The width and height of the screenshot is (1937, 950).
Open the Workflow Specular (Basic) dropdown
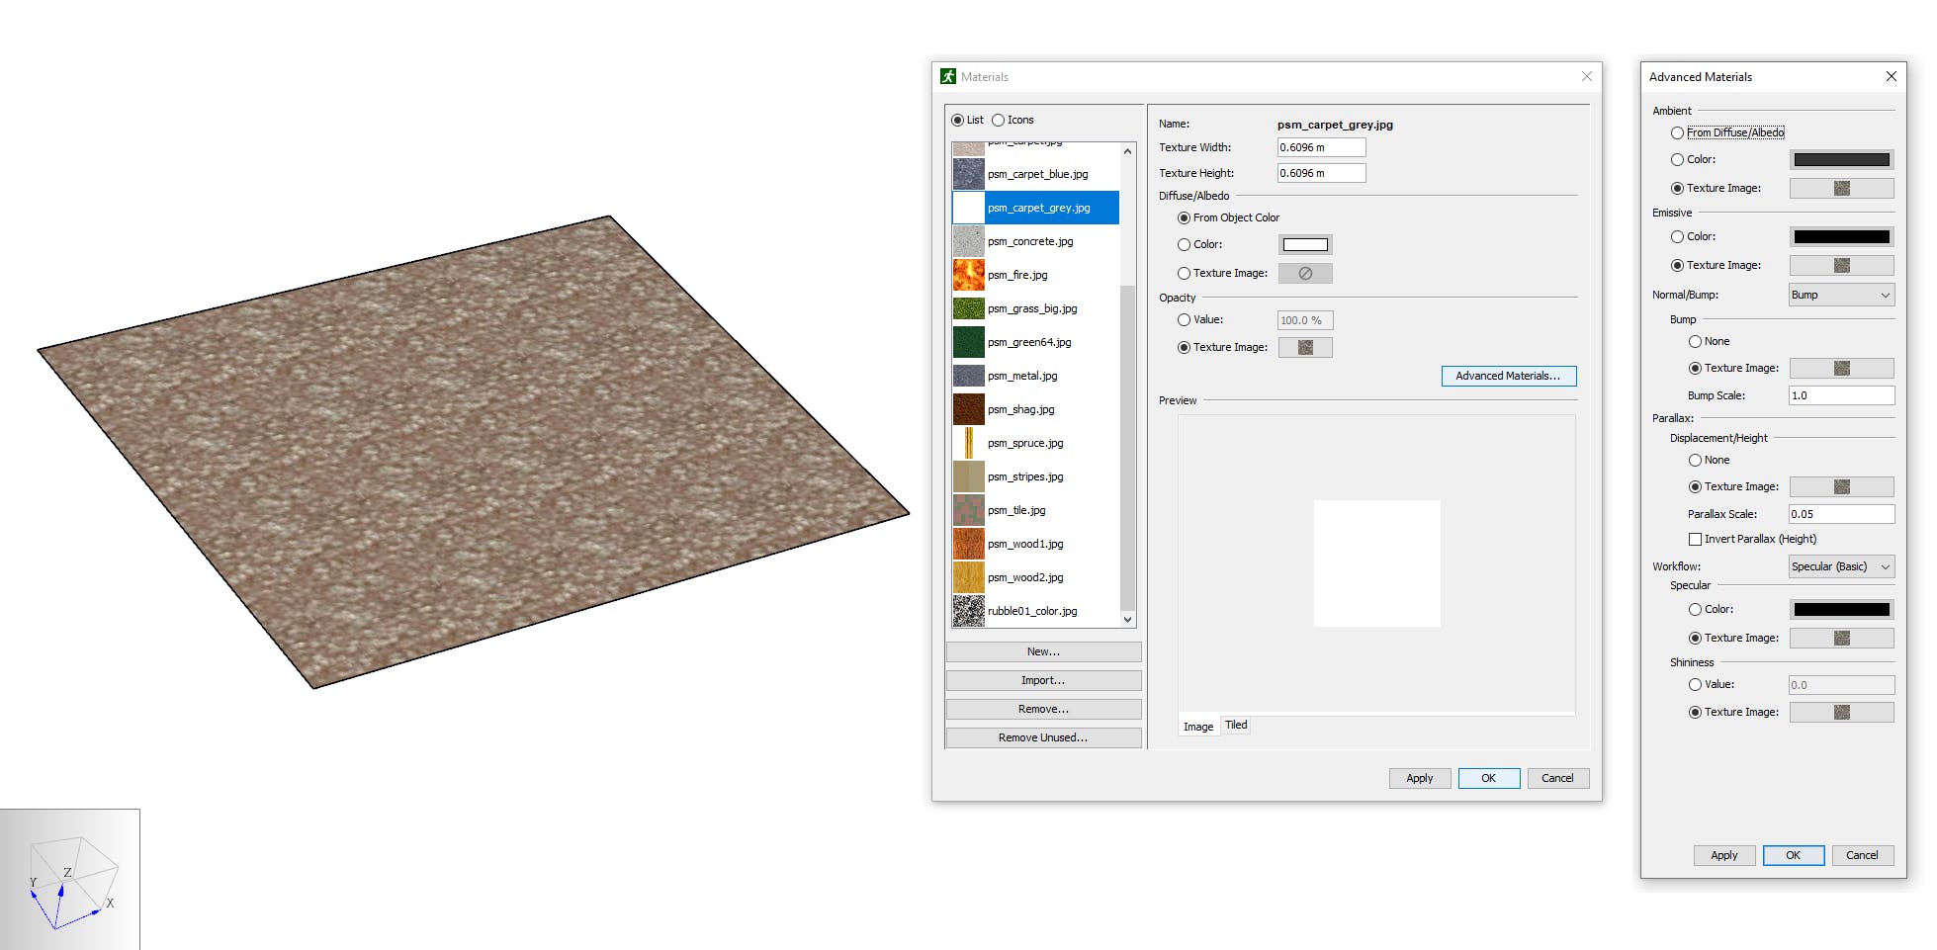click(1841, 567)
